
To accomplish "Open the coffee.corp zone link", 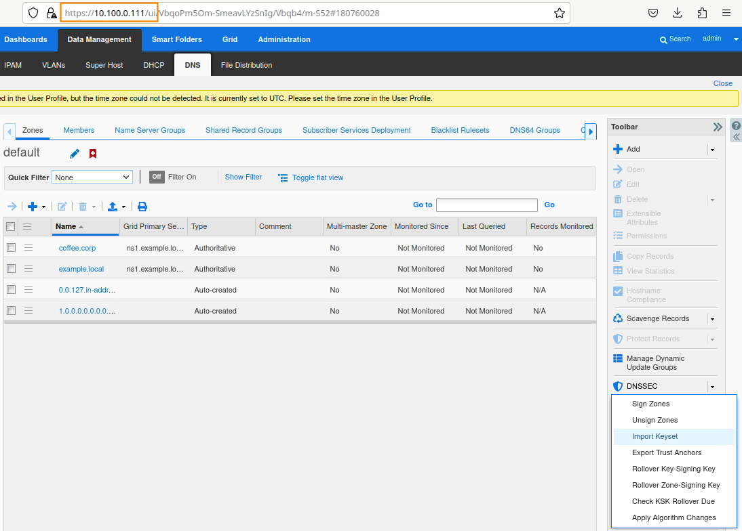I will pos(77,248).
